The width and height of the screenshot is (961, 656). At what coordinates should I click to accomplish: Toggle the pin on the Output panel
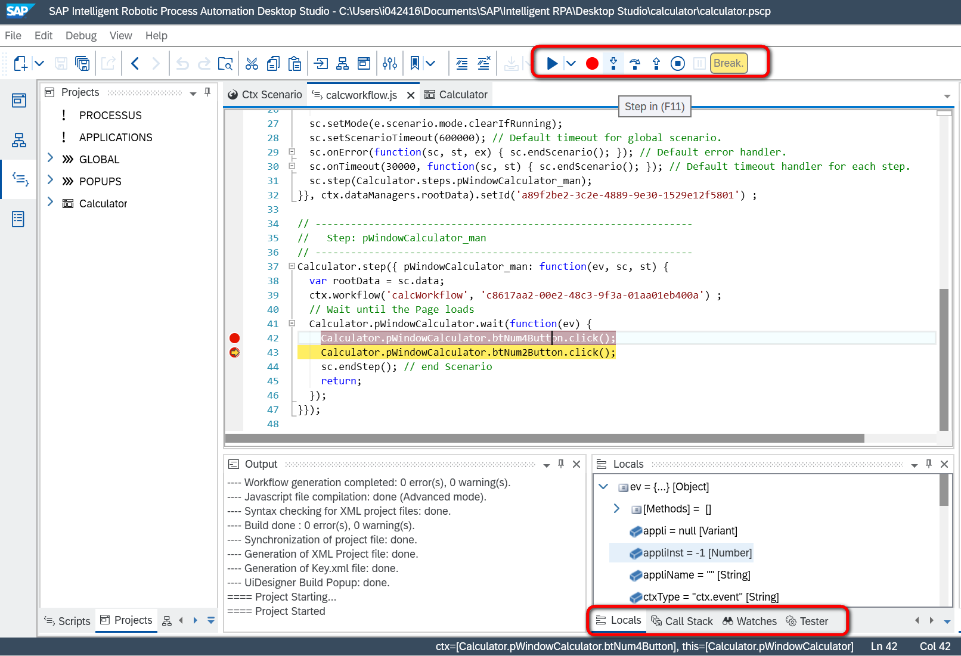click(561, 464)
